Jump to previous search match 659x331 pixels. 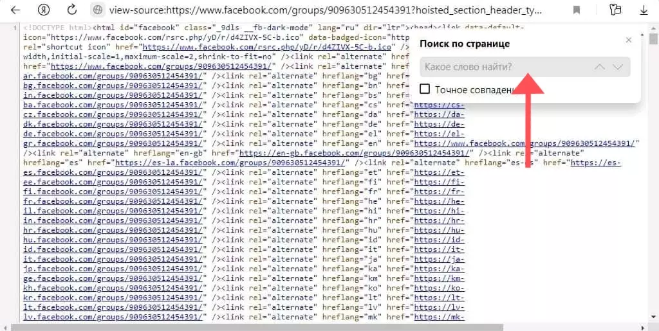pyautogui.click(x=600, y=67)
